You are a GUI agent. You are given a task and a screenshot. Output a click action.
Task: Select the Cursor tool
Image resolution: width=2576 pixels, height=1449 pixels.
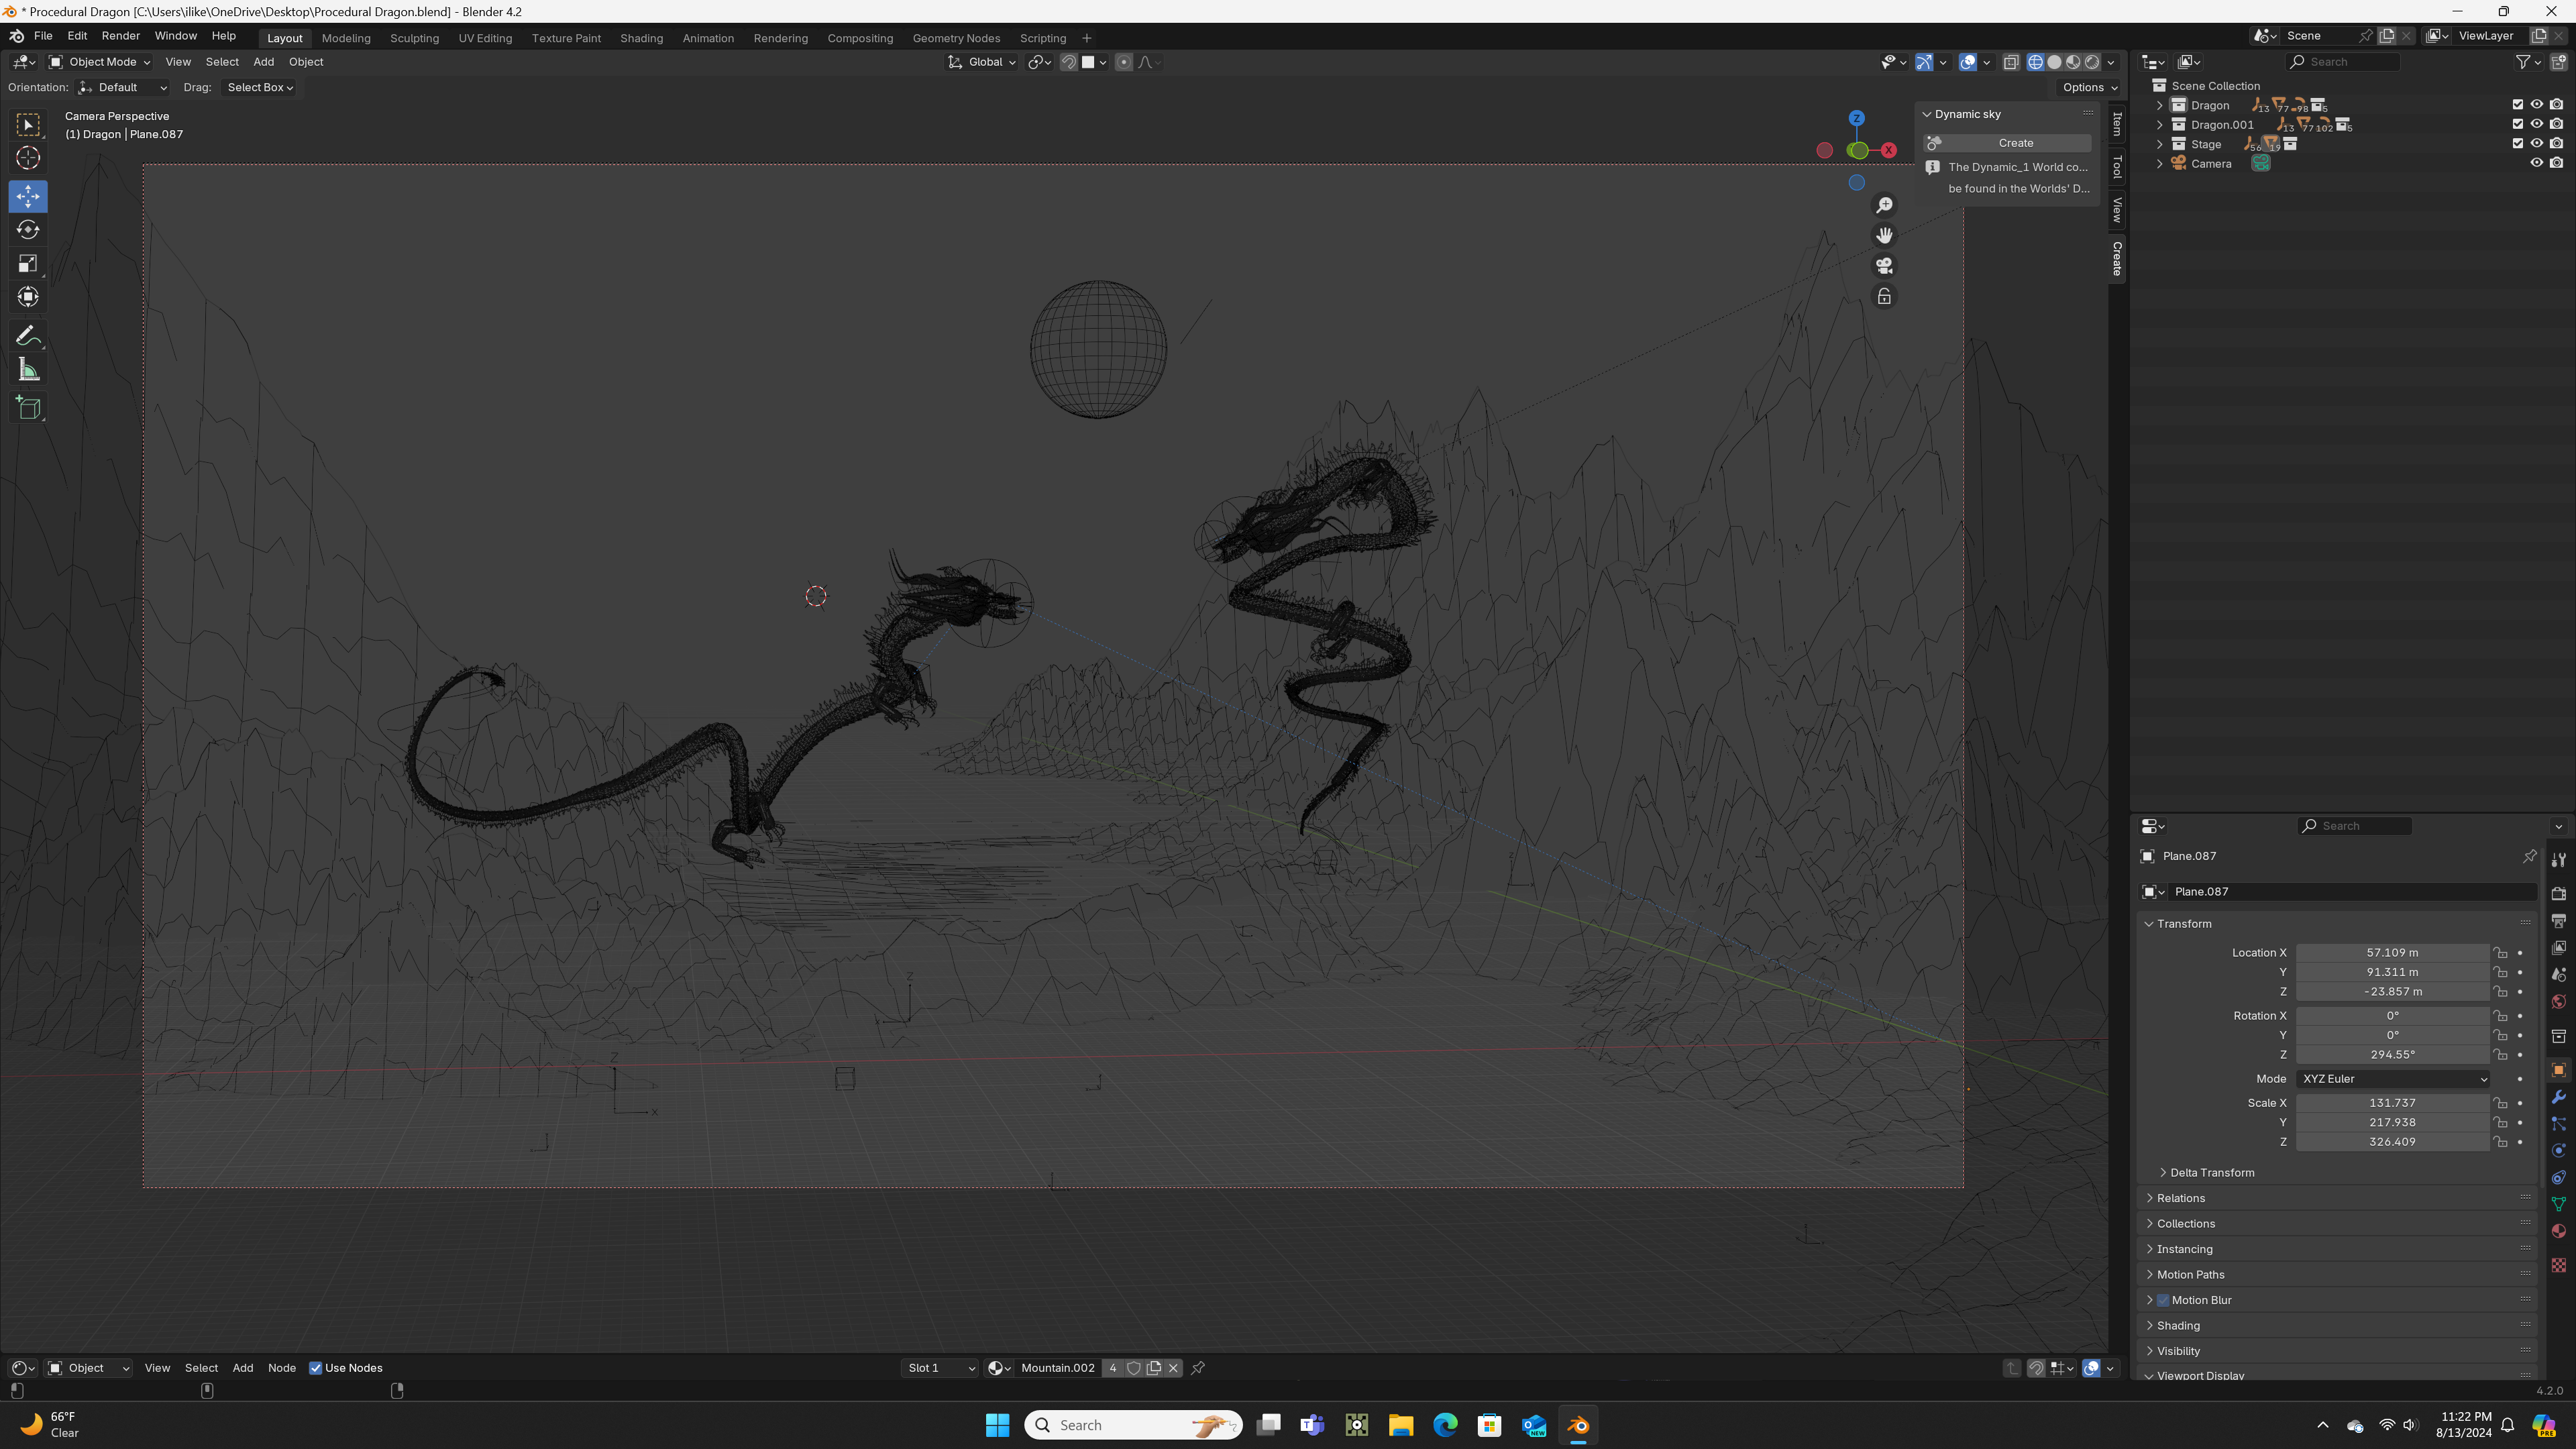[x=28, y=158]
